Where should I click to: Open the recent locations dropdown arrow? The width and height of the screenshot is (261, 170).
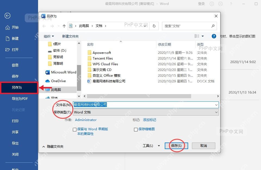[x=58, y=26]
